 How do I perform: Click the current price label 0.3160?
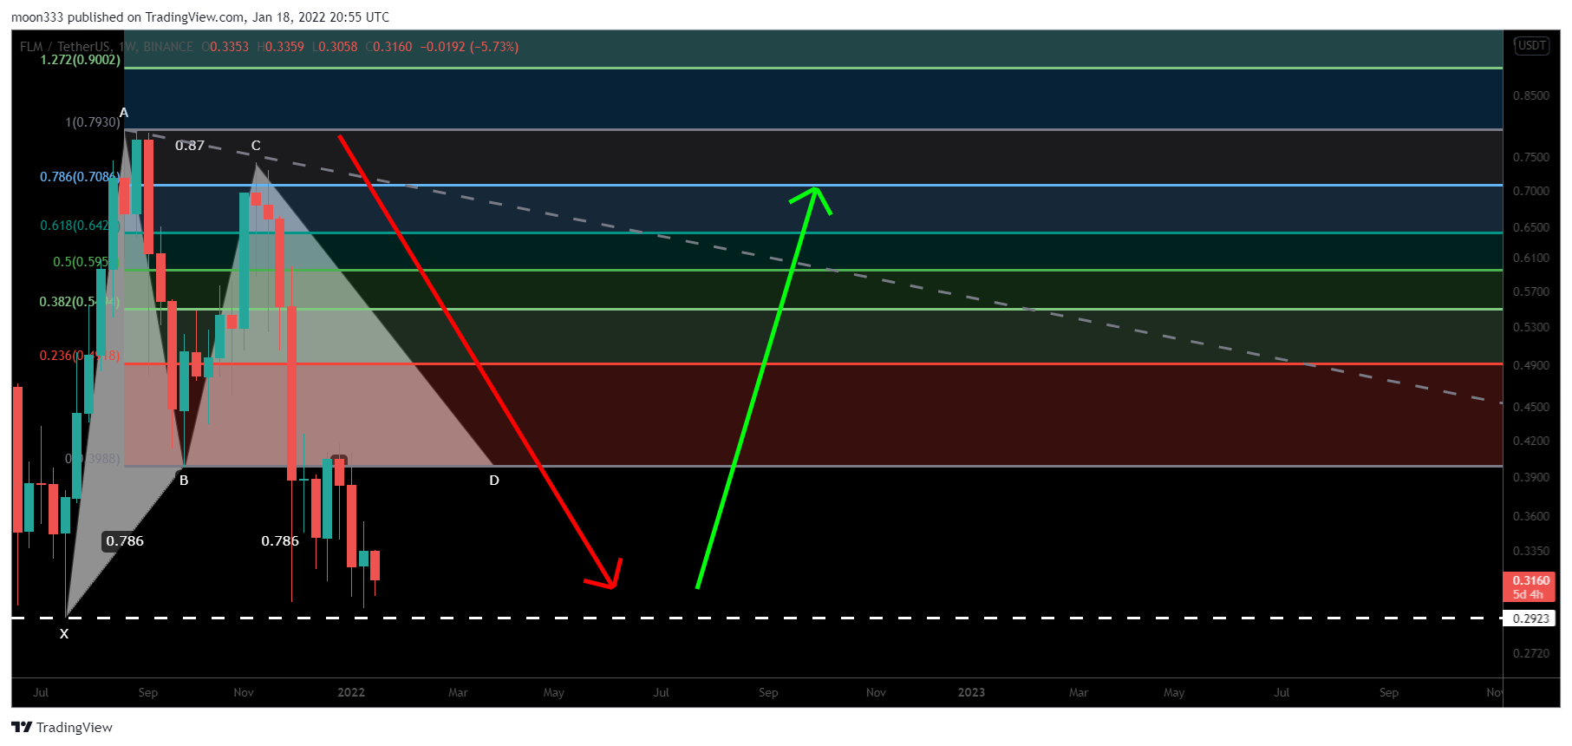[1530, 580]
